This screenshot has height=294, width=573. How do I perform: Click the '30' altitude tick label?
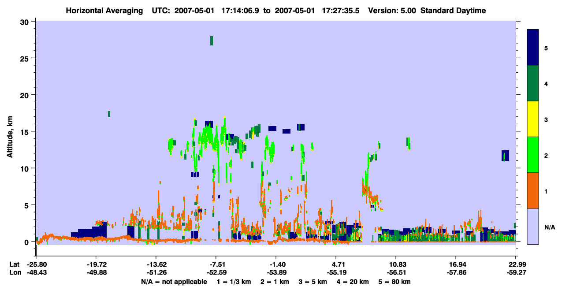pos(25,22)
